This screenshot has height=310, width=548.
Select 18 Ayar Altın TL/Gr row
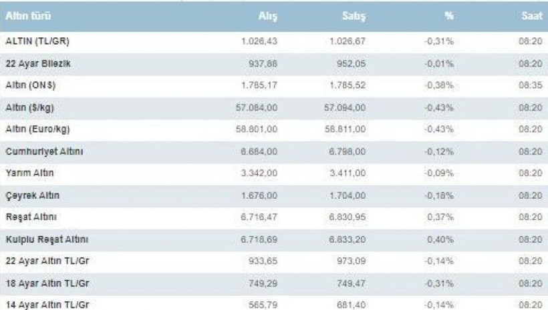[47, 283]
